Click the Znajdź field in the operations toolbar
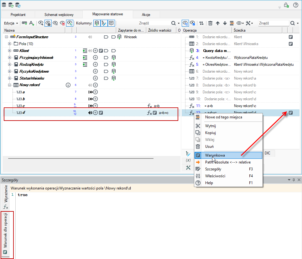This screenshot has height=259, width=302. coord(273,23)
